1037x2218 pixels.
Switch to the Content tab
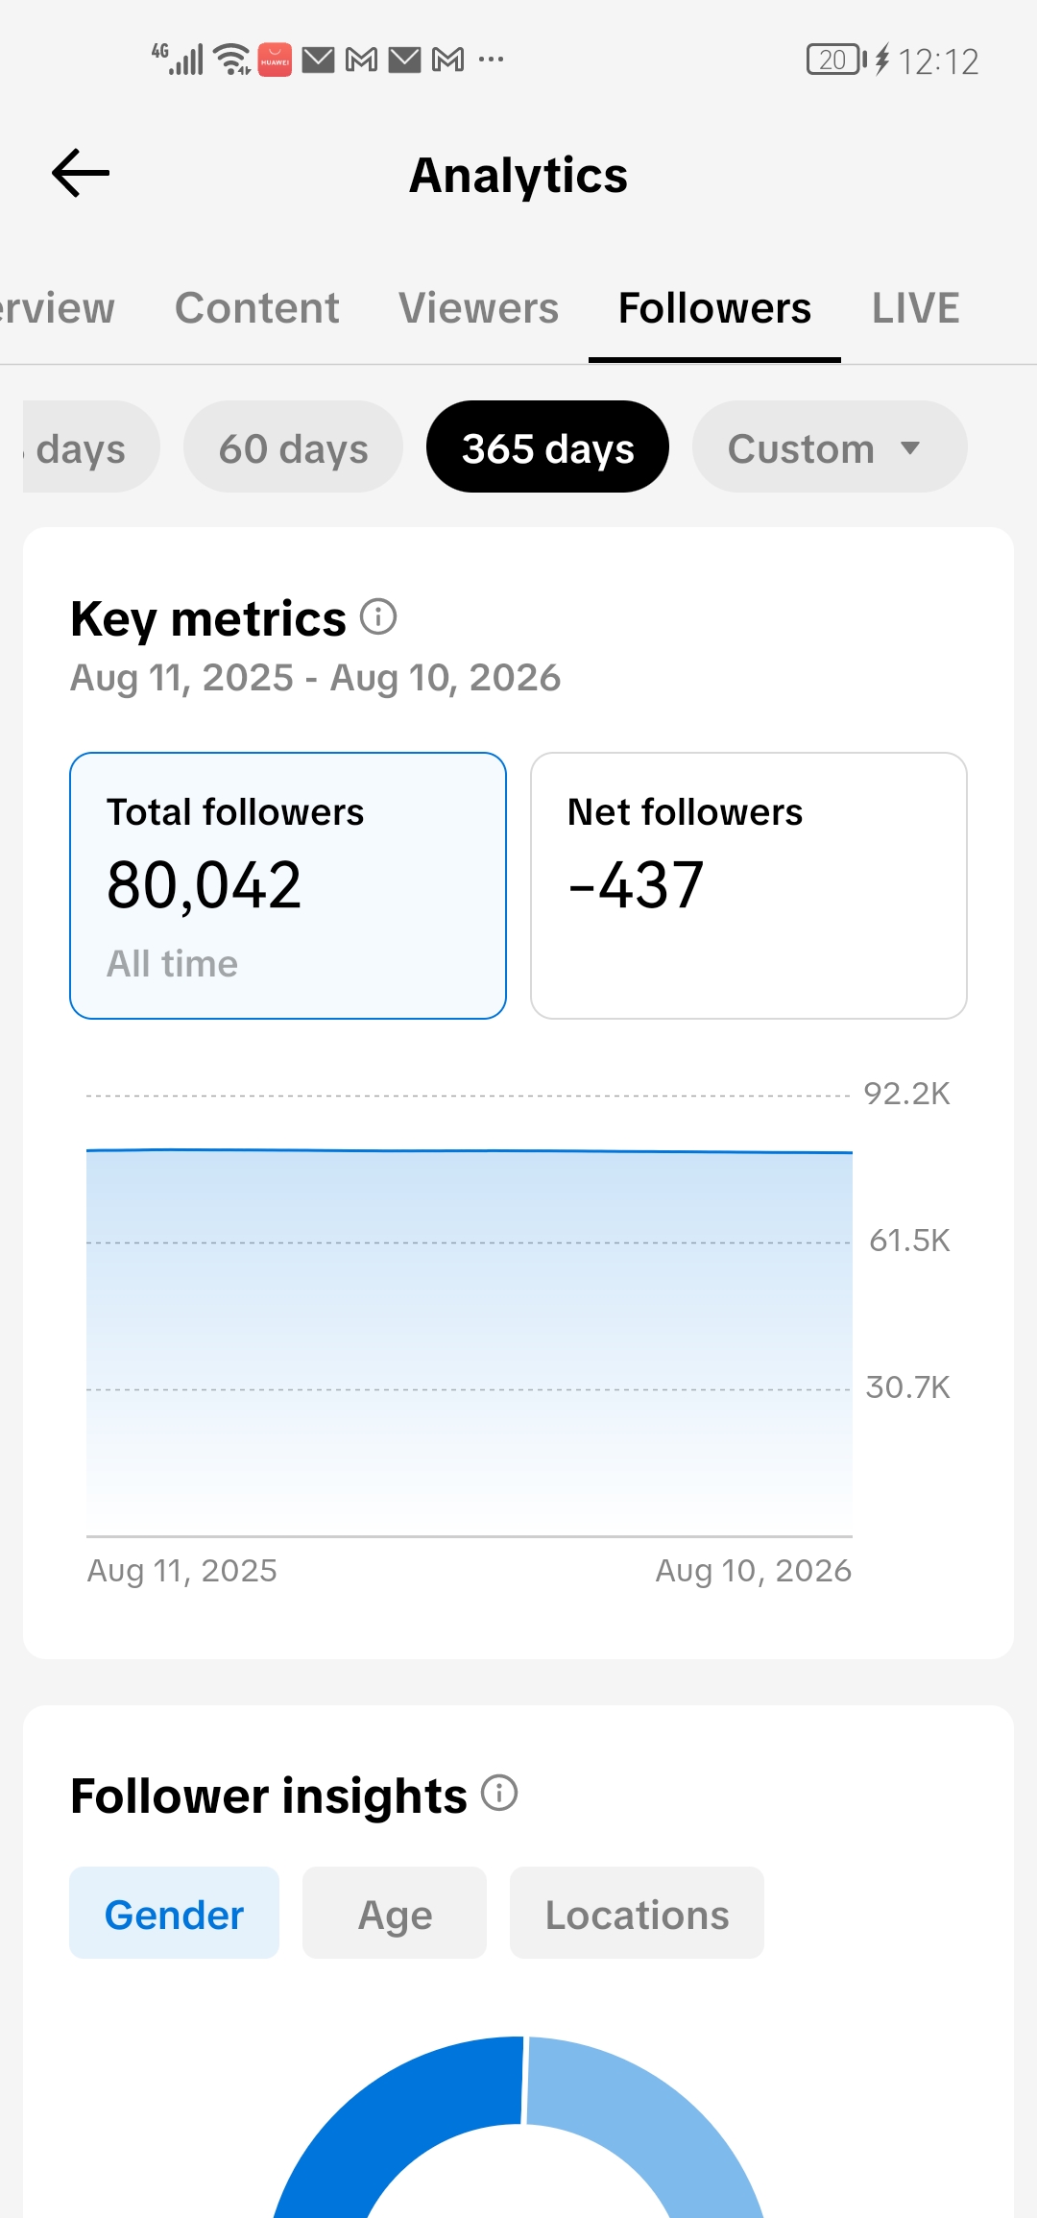tap(256, 308)
